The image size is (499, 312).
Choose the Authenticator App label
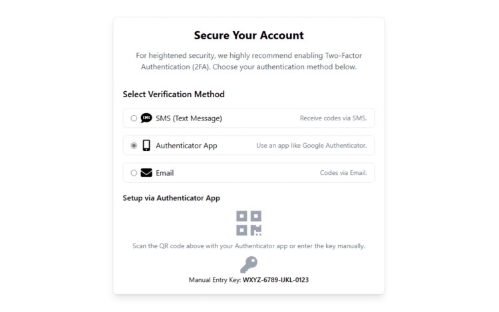click(x=186, y=146)
